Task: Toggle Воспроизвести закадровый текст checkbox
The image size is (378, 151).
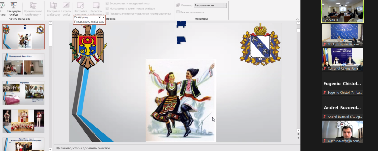Action: (x=107, y=3)
